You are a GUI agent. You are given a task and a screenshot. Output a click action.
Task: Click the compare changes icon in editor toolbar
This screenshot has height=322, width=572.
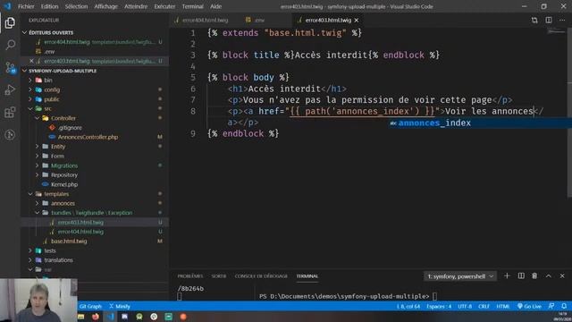click(x=534, y=20)
